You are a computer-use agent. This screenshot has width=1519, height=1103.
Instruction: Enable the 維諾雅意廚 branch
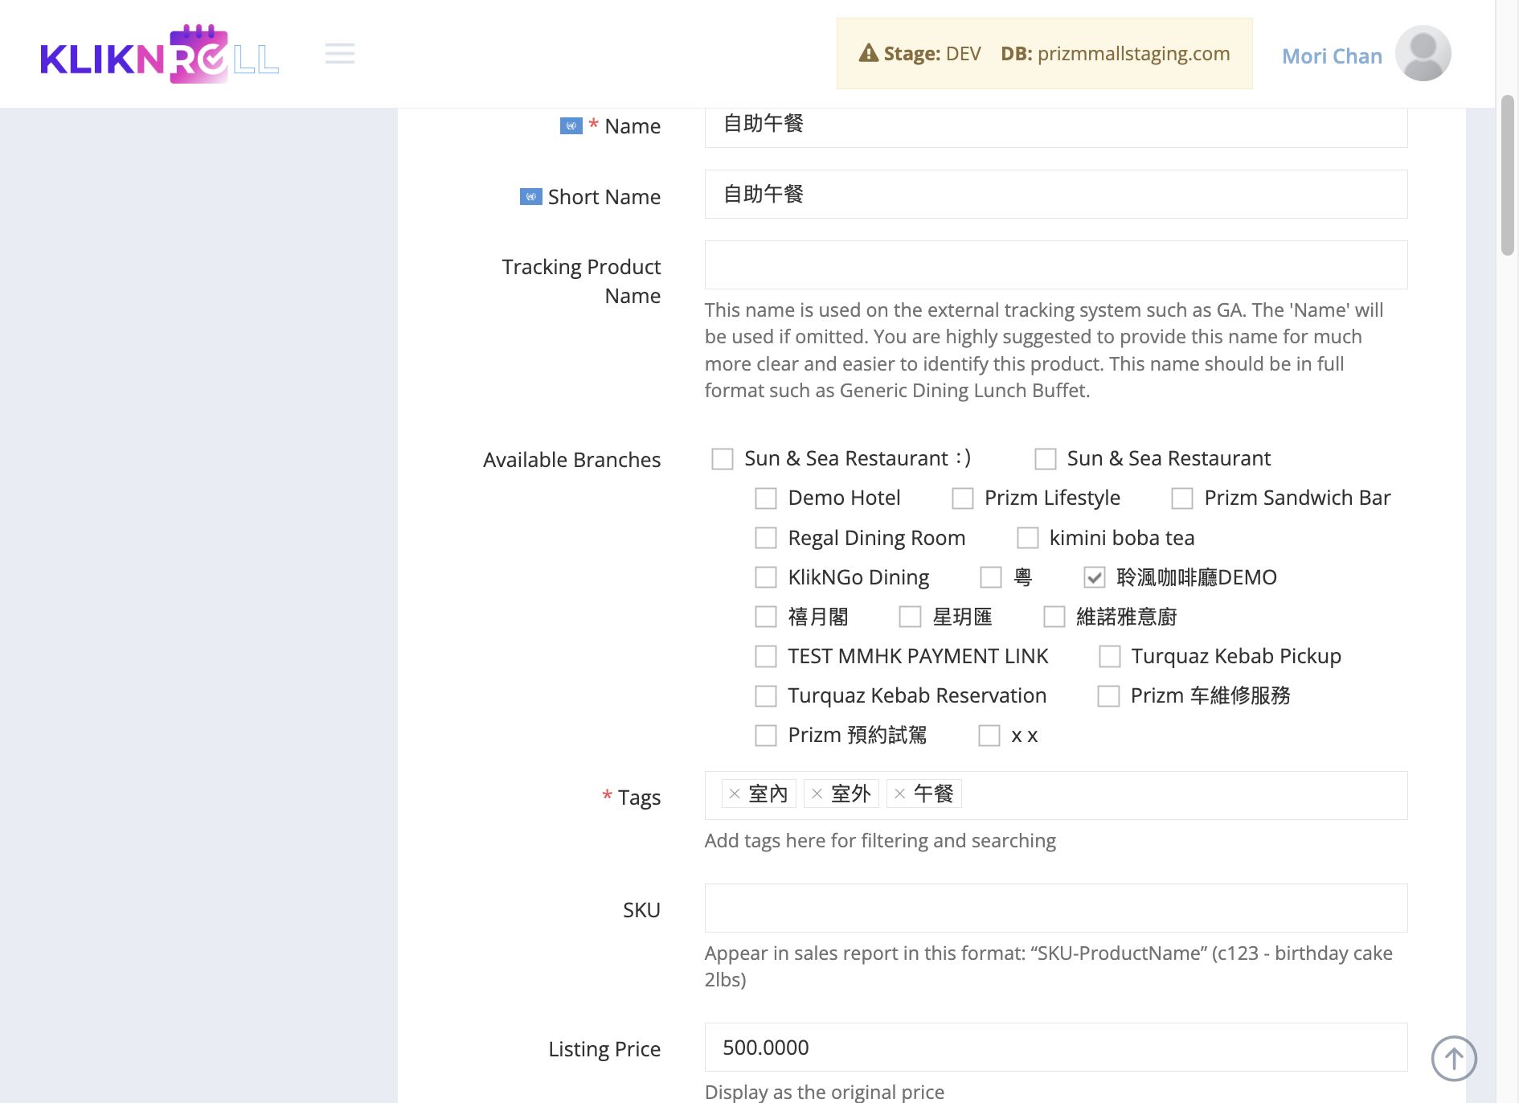coord(1054,617)
